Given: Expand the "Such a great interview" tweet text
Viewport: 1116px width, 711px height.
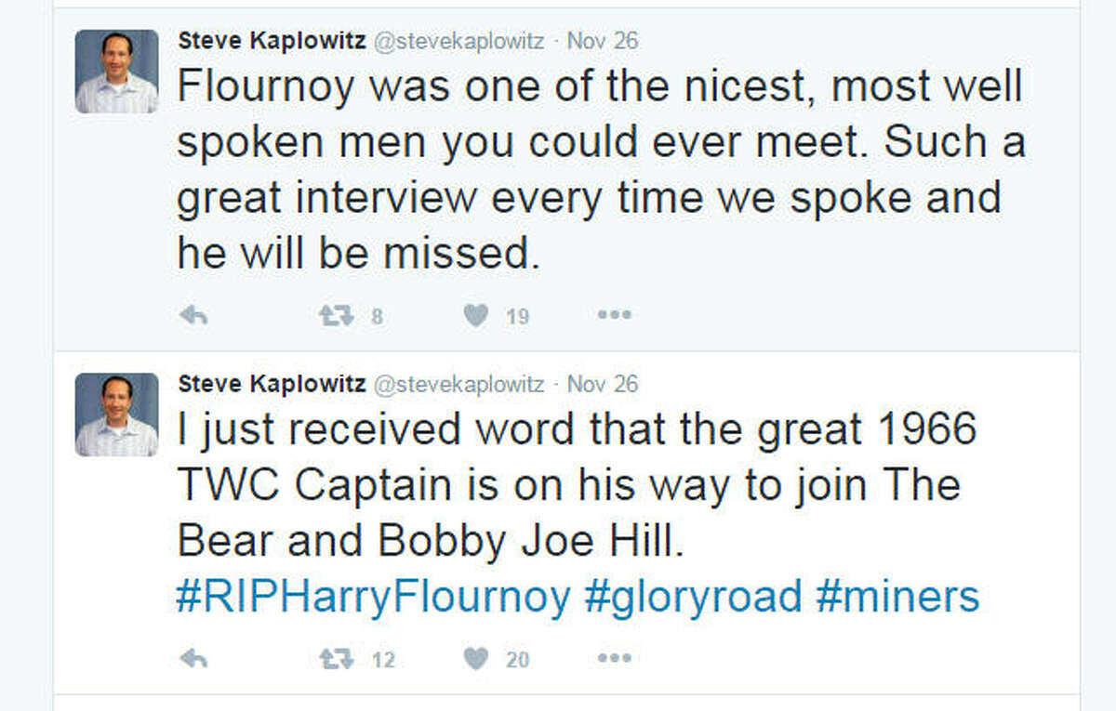Looking at the screenshot, I should 595,167.
